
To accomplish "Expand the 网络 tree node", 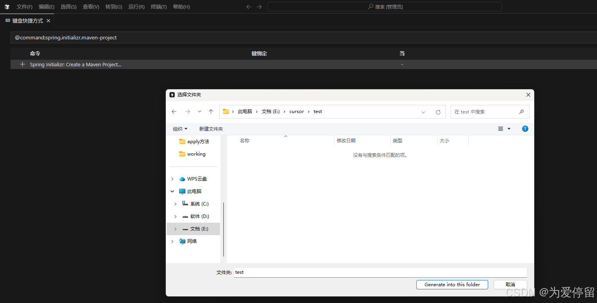I will (172, 241).
